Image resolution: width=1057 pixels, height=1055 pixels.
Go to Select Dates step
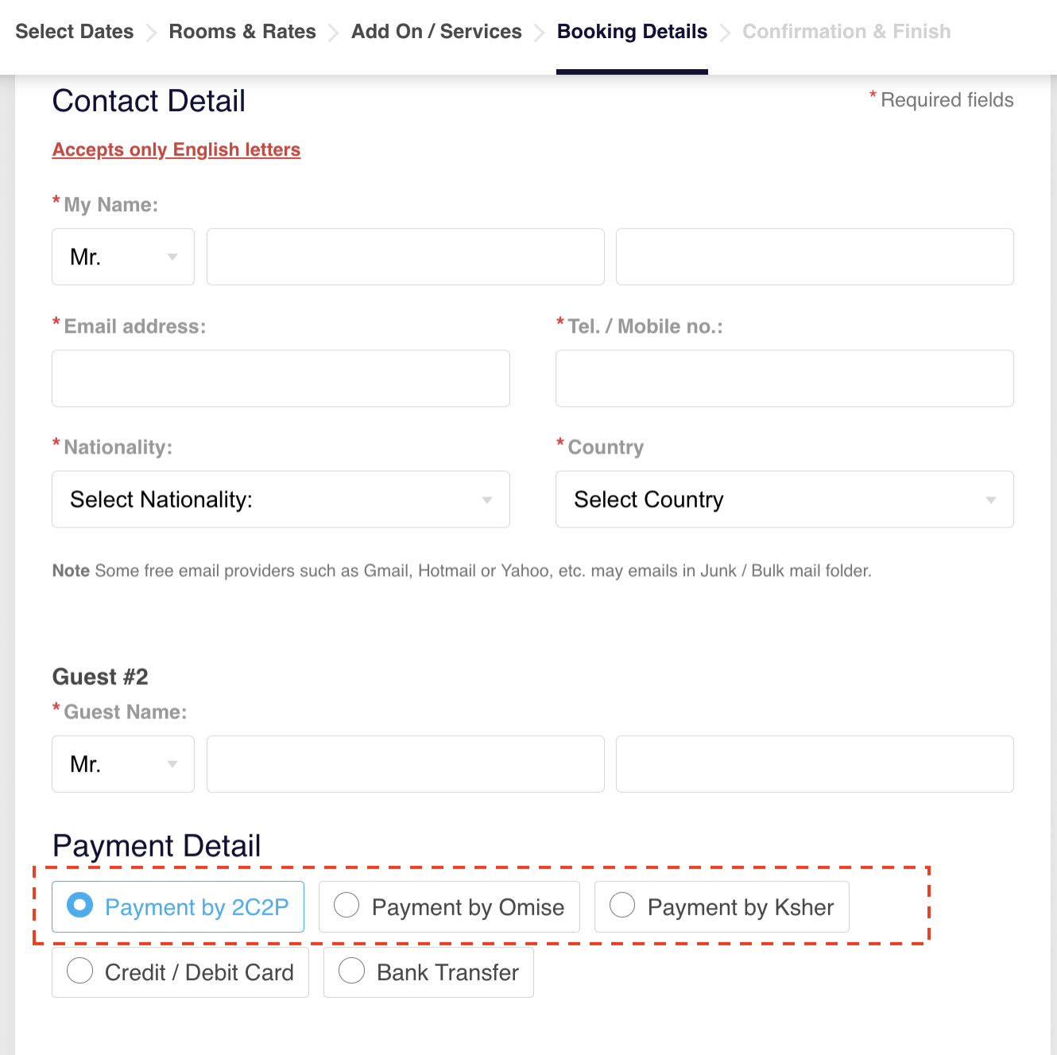coord(75,32)
